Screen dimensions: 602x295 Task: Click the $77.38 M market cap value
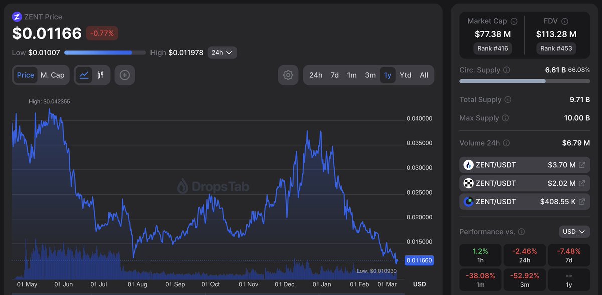(492, 34)
